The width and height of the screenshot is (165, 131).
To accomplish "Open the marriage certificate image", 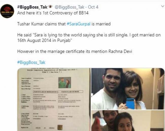I will (54, 99).
